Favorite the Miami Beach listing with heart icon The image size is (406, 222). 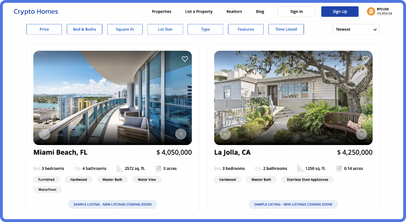[x=185, y=59]
